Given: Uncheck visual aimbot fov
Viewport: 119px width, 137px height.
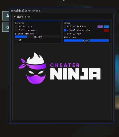Looking at the screenshot, I should point(65,30).
